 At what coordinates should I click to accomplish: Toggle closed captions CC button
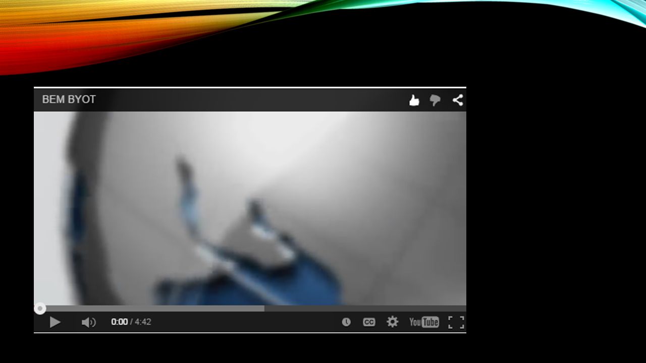(369, 322)
